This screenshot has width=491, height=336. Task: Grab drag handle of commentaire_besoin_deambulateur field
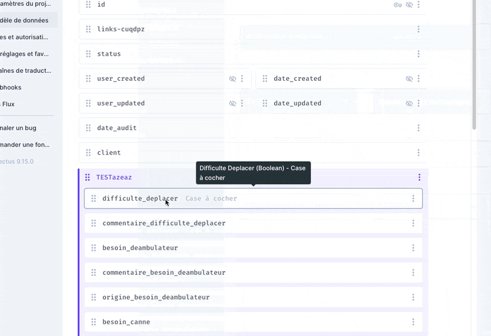coord(94,272)
